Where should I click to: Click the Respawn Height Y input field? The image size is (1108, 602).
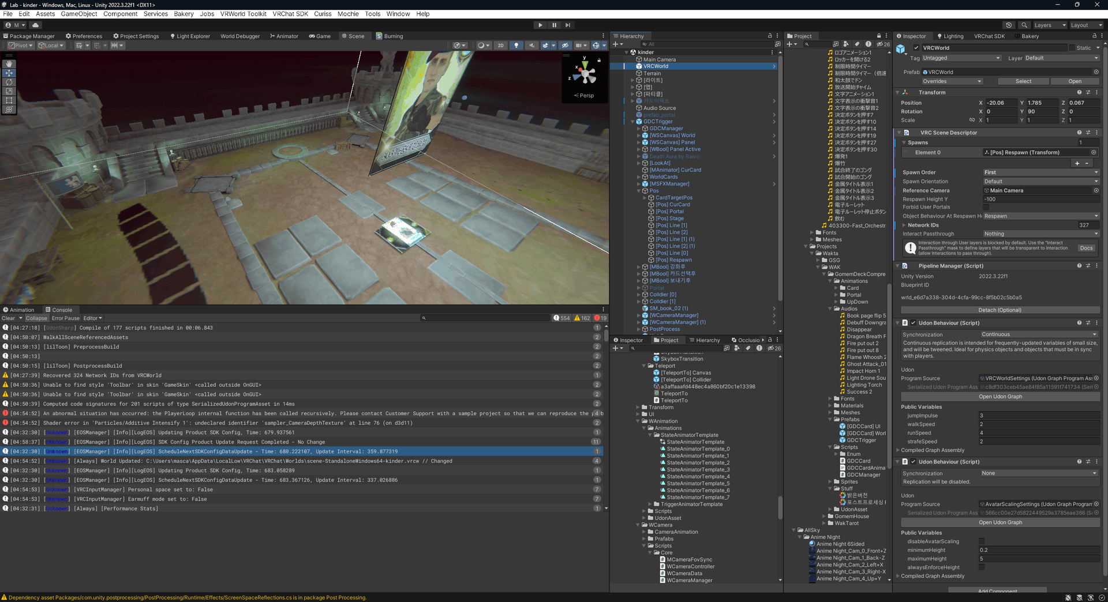1040,199
